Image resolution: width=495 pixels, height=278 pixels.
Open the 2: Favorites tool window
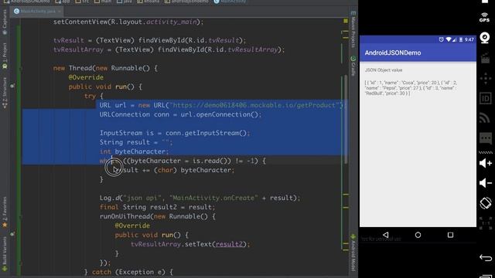click(x=5, y=212)
